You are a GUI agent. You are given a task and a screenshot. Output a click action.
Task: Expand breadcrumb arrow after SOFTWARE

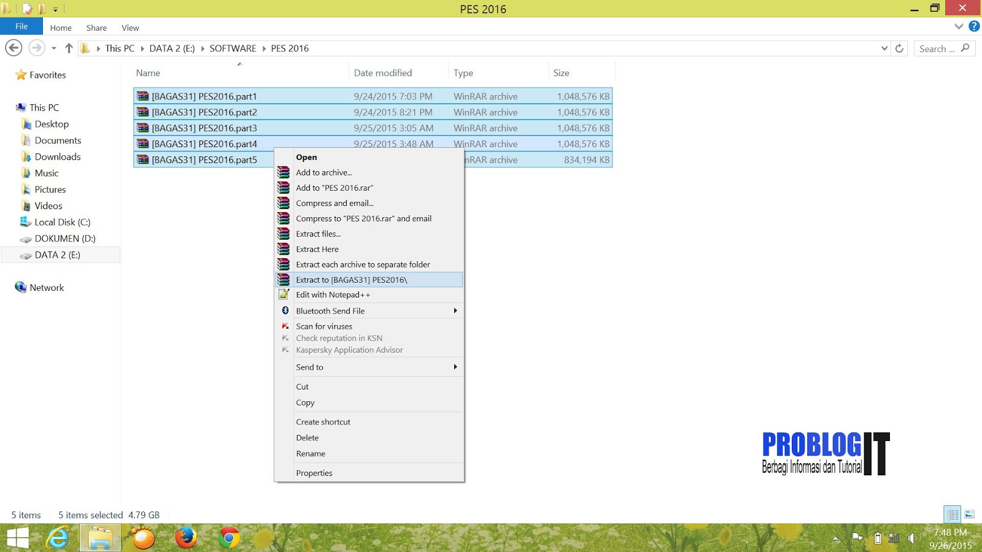264,48
